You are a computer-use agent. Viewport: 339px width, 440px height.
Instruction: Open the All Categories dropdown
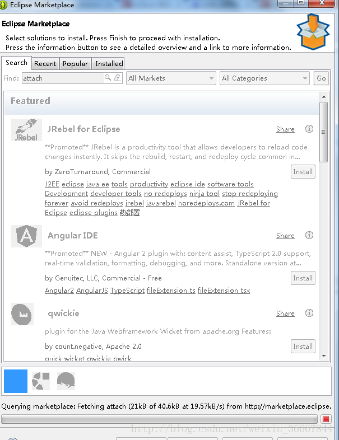(264, 78)
